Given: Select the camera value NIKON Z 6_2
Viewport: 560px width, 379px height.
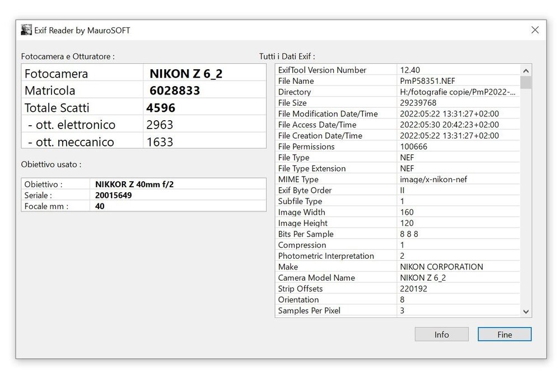Looking at the screenshot, I should (x=186, y=73).
